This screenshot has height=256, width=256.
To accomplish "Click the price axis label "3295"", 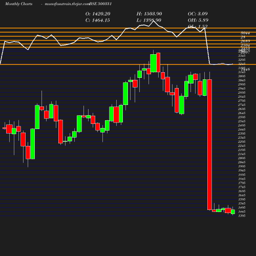I will 242,60.
